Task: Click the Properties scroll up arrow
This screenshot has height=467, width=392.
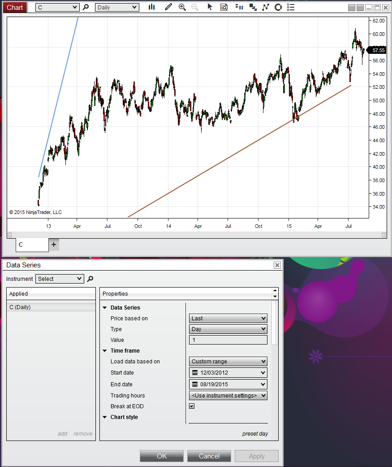Action: pos(275,290)
